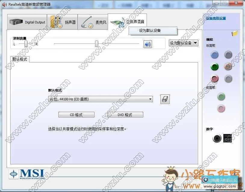Open the 16位 44100 Hz format dropdown
This screenshot has height=192, width=245.
(x=101, y=99)
